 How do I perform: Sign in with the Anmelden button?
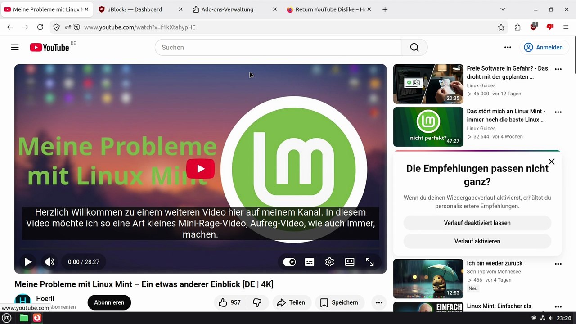click(544, 47)
